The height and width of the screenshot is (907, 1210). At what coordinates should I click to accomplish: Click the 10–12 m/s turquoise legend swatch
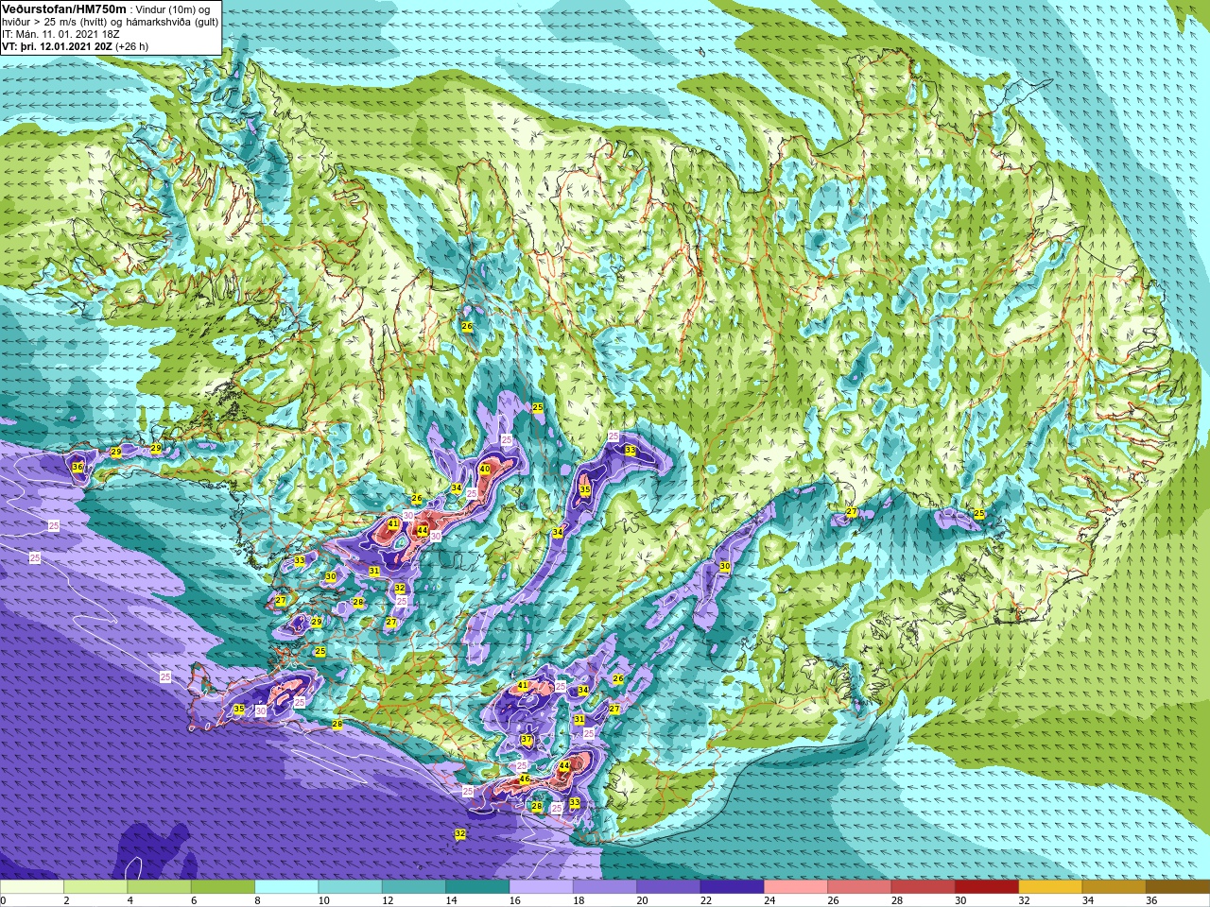[350, 887]
